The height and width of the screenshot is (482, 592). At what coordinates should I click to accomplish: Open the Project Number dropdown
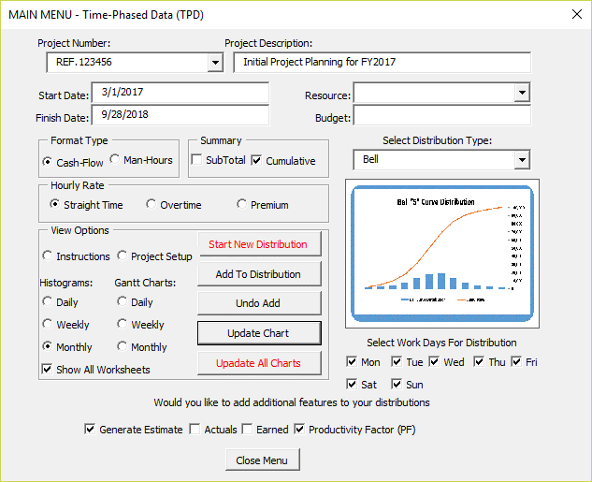click(215, 63)
